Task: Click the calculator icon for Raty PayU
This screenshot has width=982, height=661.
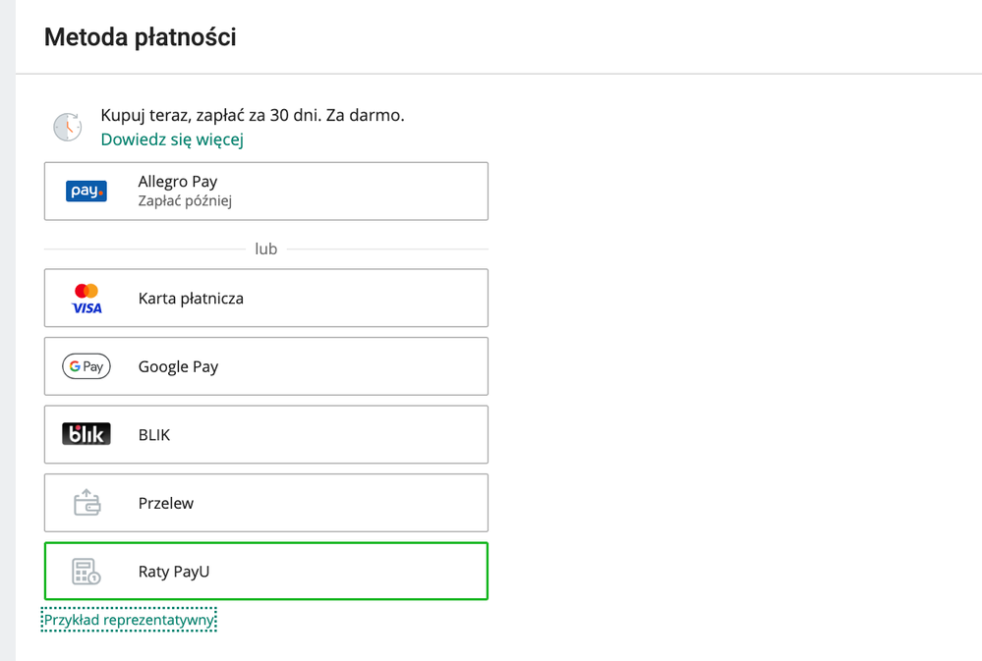Action: point(87,572)
